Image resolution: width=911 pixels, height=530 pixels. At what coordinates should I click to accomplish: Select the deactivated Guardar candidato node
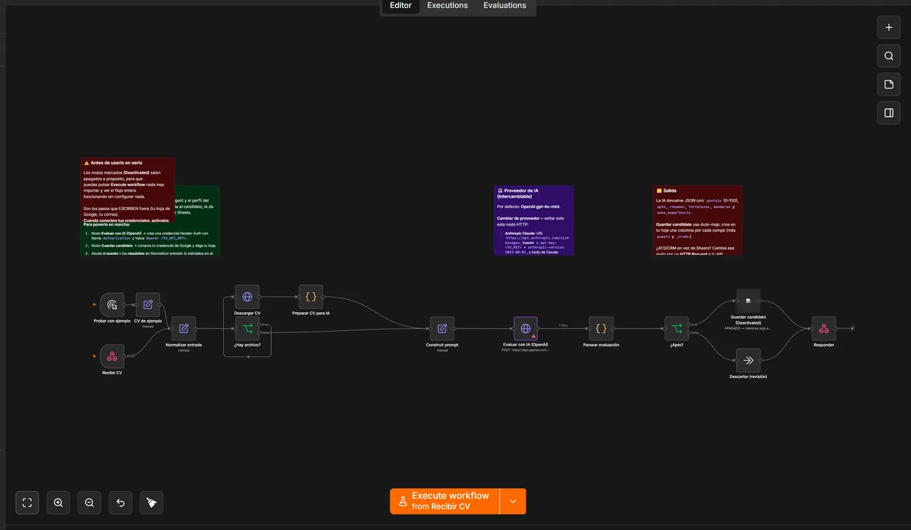748,300
